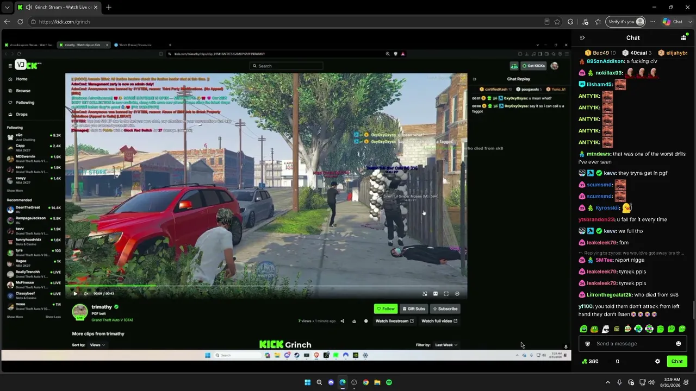This screenshot has width=696, height=391.
Task: Mute the clip's volume icon
Action: pyautogui.click(x=86, y=294)
